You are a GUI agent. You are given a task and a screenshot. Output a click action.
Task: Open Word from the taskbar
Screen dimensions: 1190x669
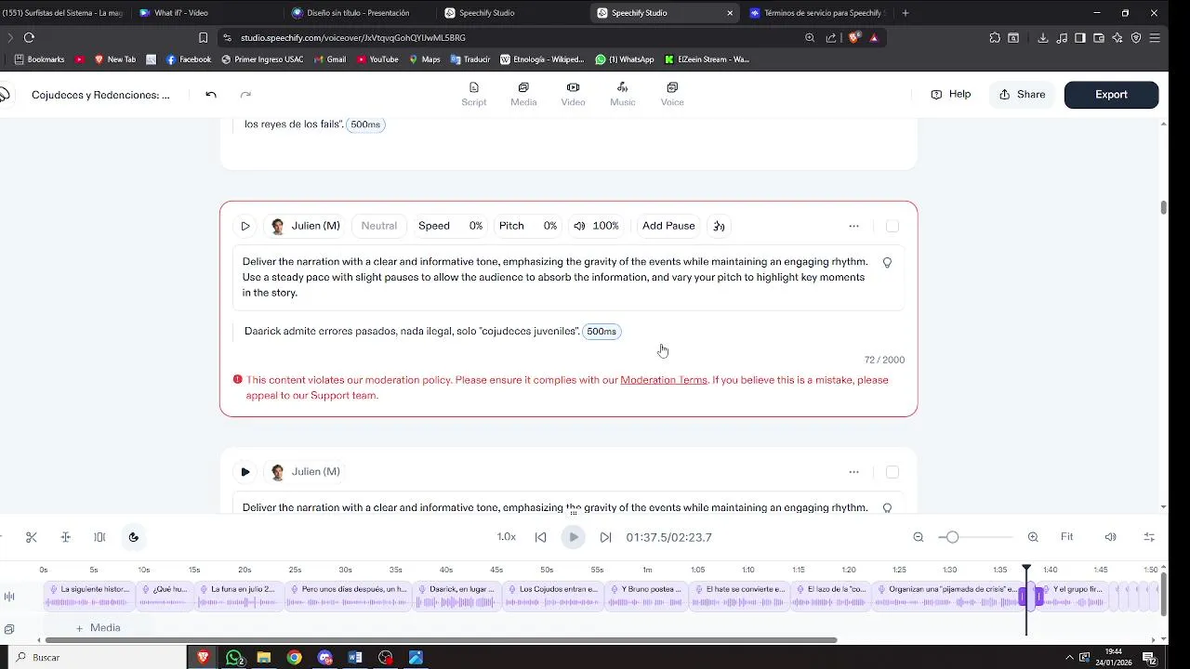coord(355,657)
